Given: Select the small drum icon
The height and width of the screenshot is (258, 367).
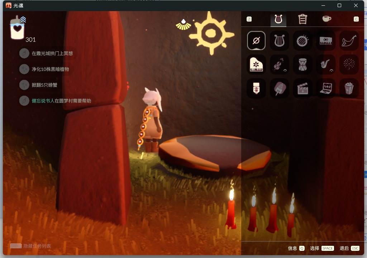Looking at the screenshot, I should (302, 64).
